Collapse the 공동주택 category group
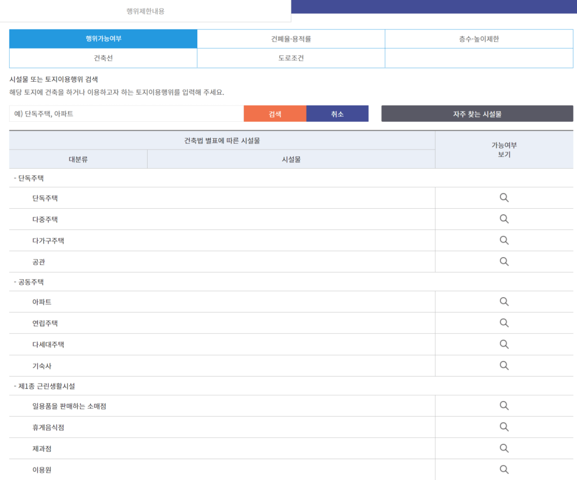 [x=25, y=281]
